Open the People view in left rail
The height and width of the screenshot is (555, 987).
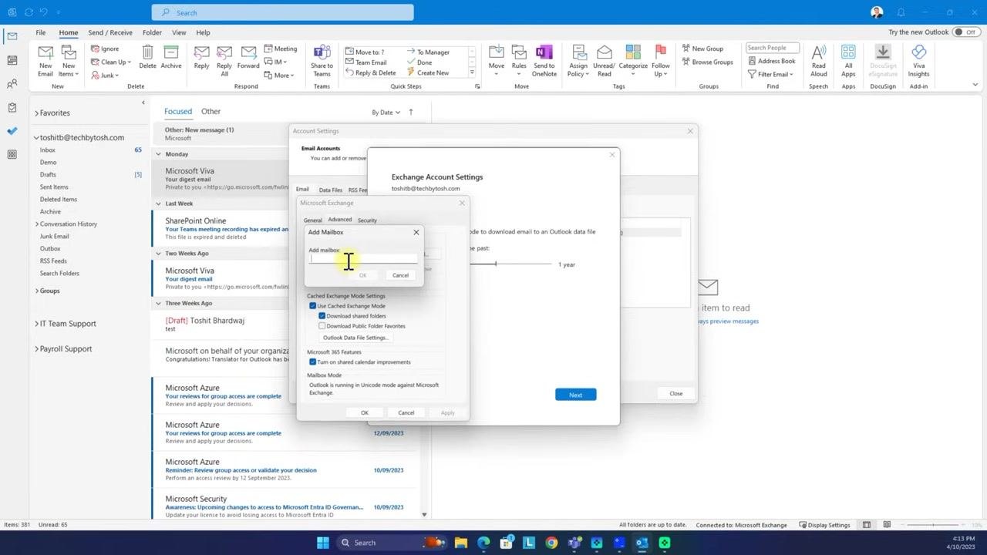(x=12, y=84)
